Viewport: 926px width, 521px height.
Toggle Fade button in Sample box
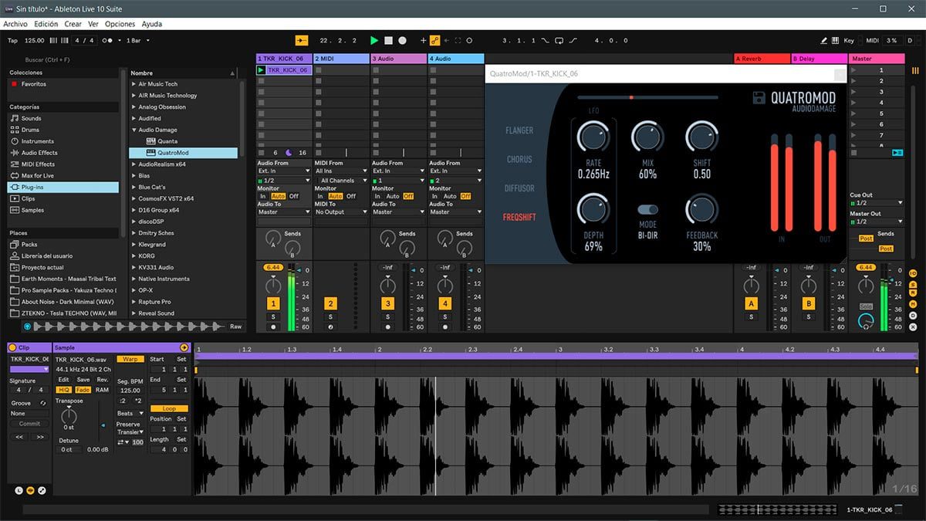(83, 390)
